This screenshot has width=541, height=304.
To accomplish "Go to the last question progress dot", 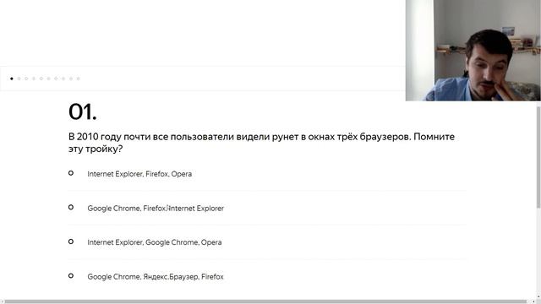I will [x=78, y=79].
